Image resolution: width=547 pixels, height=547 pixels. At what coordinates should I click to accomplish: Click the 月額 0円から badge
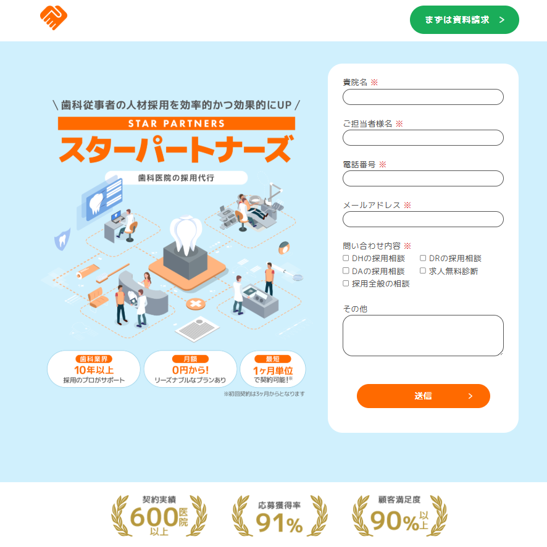pyautogui.click(x=191, y=369)
